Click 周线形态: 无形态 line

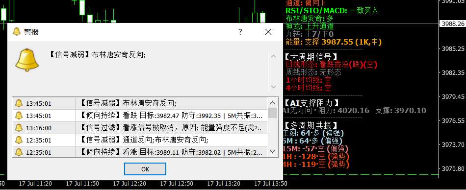(313, 72)
